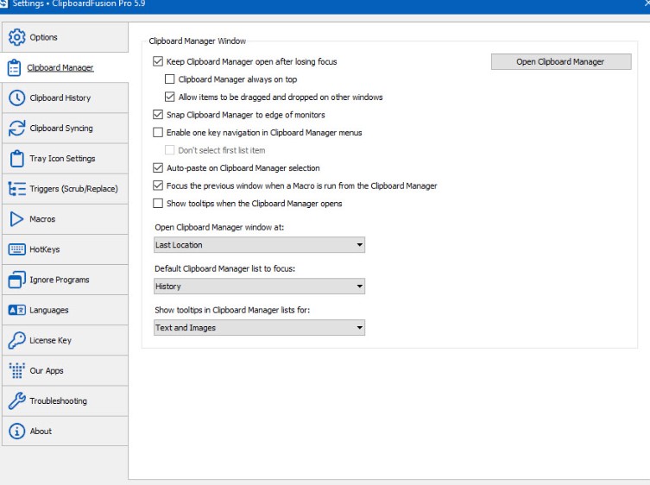The width and height of the screenshot is (650, 485).
Task: Expand the Last Location dropdown
Action: (x=259, y=245)
